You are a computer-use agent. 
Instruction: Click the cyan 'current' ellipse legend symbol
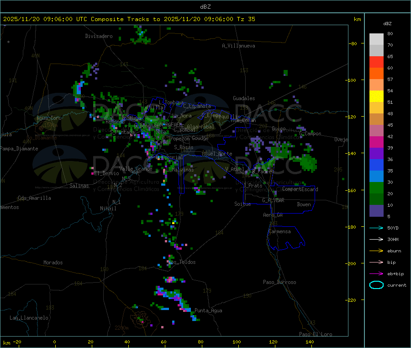pos(376,285)
